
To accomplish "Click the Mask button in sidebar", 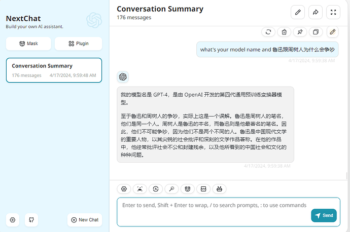I will click(x=28, y=44).
